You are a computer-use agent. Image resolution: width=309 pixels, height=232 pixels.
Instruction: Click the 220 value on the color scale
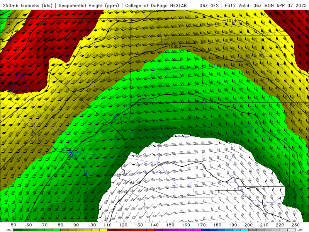click(280, 225)
